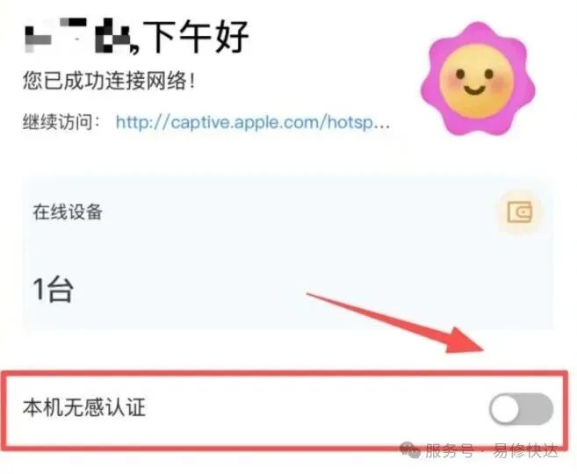Screen dimensions: 577x474
Task: Expand the truncated URL ellipsis
Action: (x=382, y=125)
